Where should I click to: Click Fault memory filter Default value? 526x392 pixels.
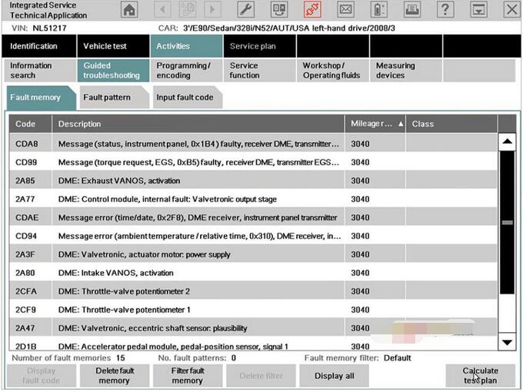point(397,358)
